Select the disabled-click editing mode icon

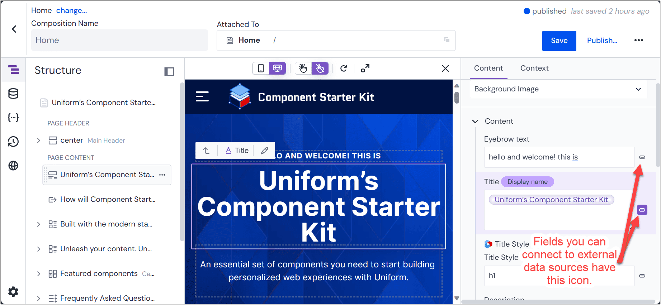320,68
